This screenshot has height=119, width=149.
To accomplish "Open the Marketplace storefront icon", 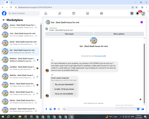I will pos(88,13).
